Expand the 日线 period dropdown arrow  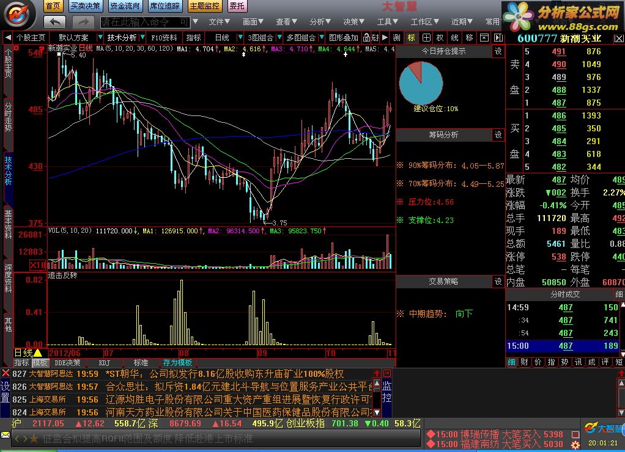[x=240, y=37]
